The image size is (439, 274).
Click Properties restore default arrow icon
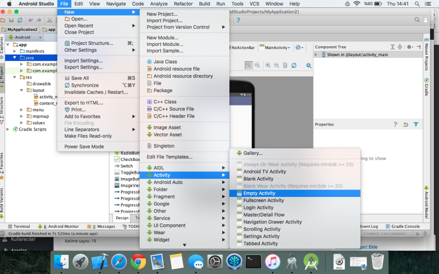(x=406, y=125)
